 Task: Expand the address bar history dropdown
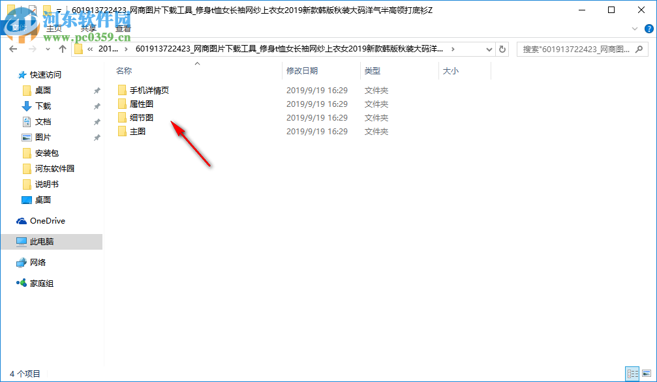pos(489,48)
